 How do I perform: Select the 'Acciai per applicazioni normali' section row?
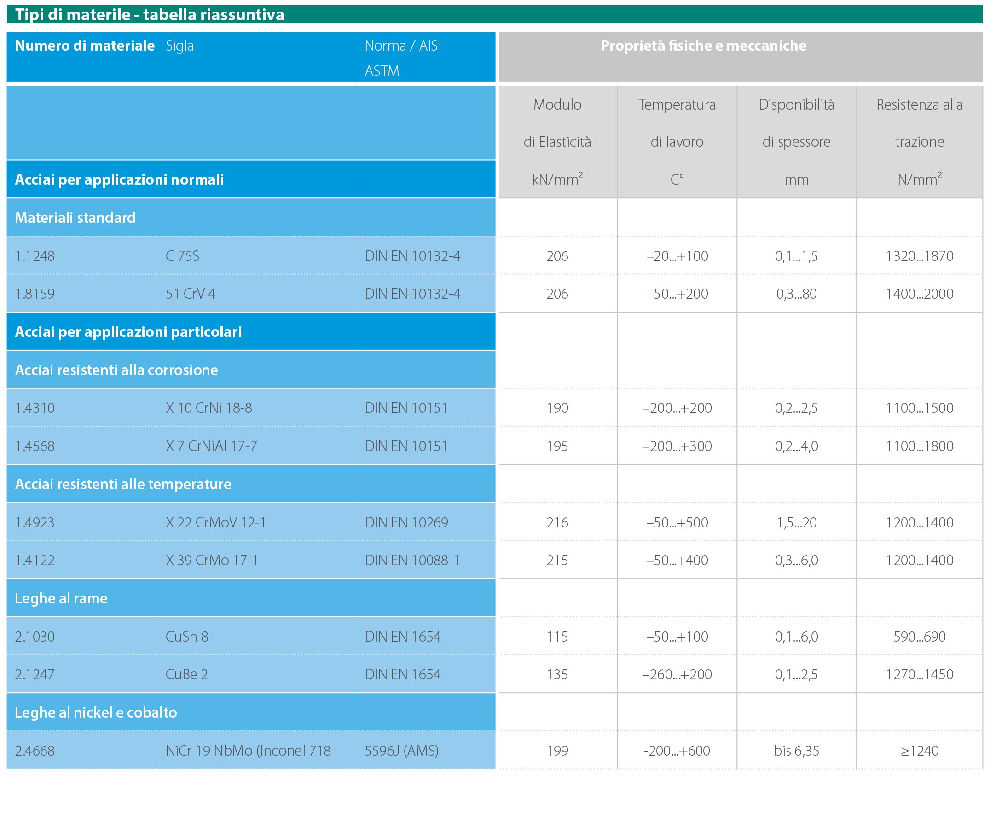pos(119,179)
